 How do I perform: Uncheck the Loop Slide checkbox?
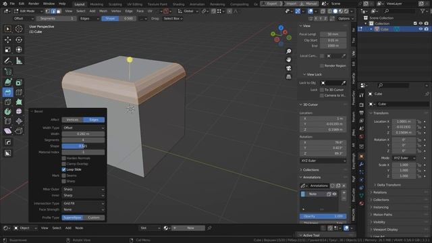pos(64,169)
